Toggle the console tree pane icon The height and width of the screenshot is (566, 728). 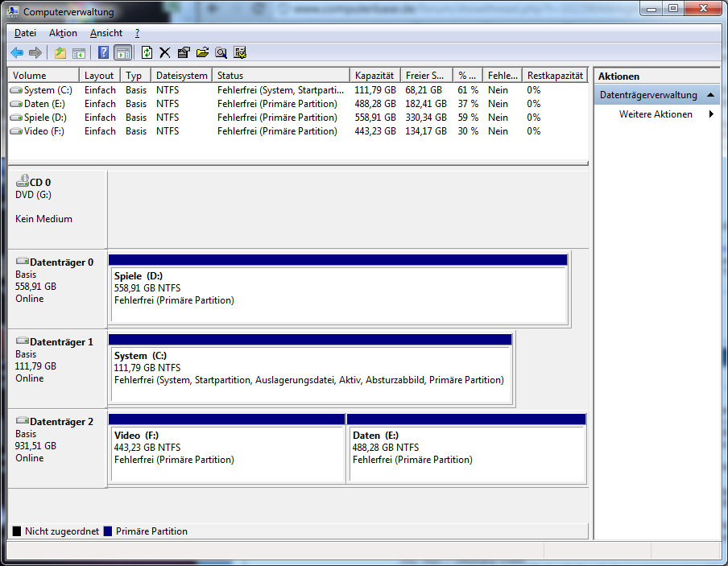click(79, 53)
